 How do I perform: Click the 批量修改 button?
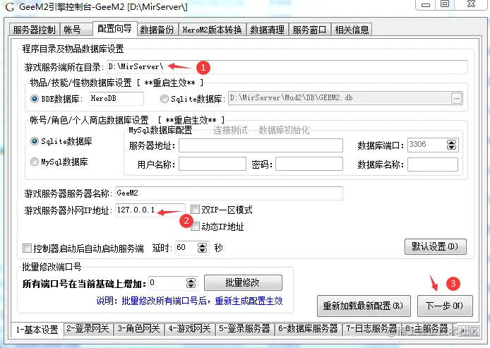click(x=243, y=283)
